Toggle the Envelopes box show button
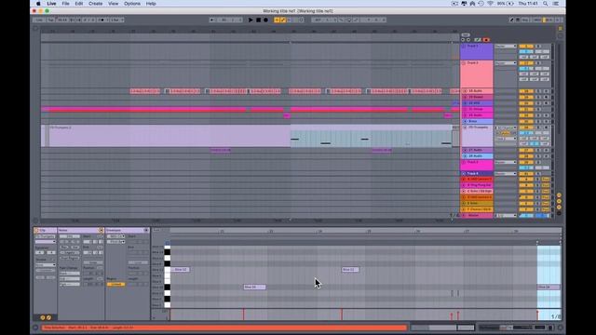 point(146,230)
